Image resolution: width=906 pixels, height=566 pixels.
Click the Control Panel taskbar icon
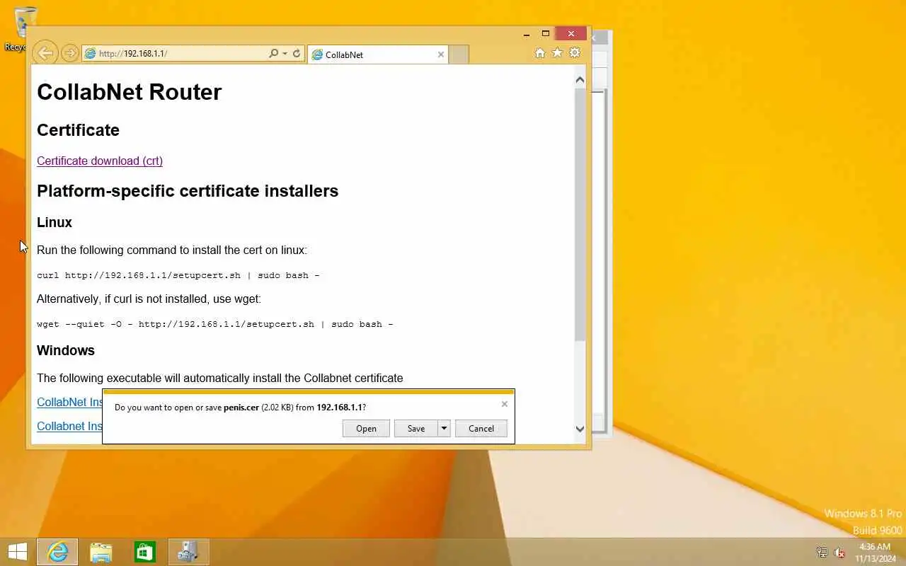(x=188, y=552)
